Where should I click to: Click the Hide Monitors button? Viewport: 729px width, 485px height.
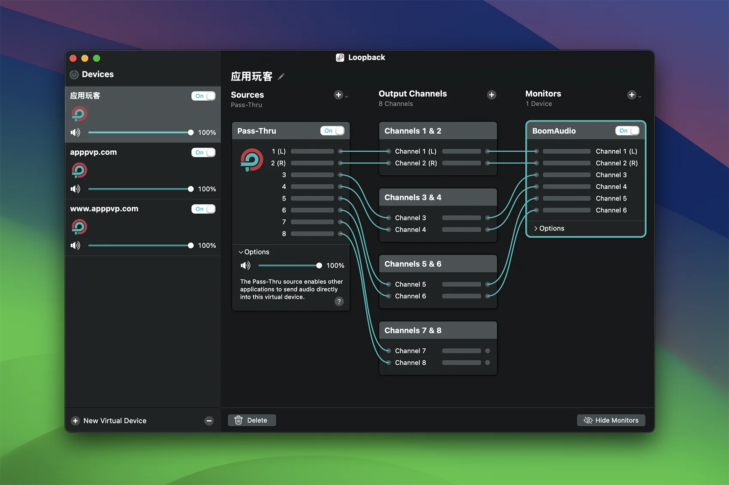pyautogui.click(x=611, y=420)
